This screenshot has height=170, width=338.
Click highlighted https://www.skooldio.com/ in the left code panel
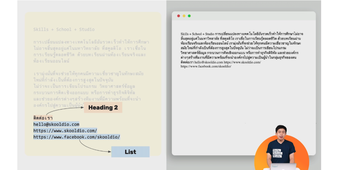coord(65,131)
